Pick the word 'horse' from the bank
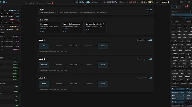 pyautogui.click(x=186, y=28)
